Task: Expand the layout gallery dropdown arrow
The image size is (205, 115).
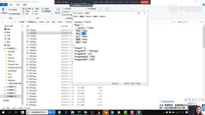Action: [x=52, y=14]
